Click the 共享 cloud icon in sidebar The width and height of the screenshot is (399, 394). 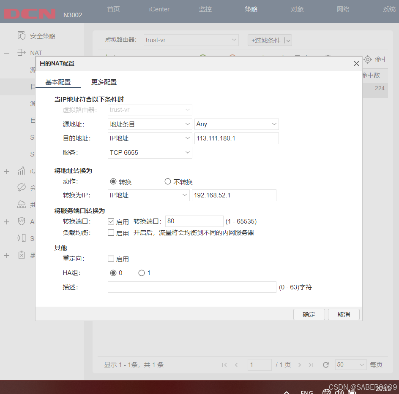click(x=22, y=204)
